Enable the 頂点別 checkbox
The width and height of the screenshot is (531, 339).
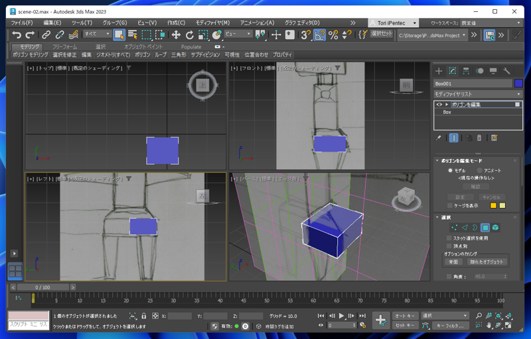pos(449,246)
